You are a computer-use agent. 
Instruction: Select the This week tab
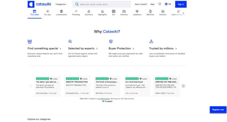[34, 13]
